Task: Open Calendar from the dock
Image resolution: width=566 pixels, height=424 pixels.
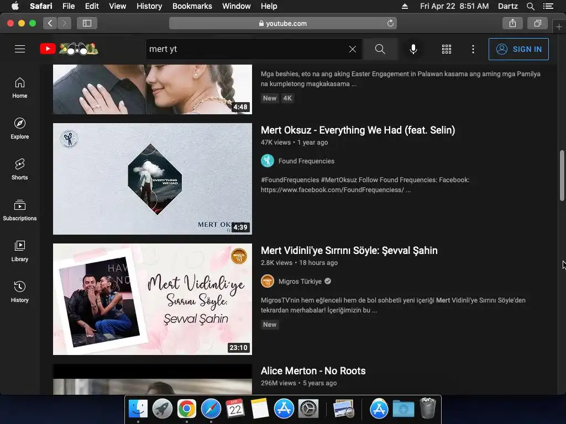Action: [x=235, y=409]
